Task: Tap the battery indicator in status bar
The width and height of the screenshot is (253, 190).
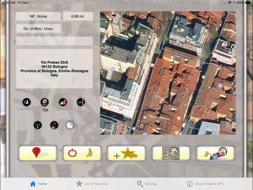Action: pyautogui.click(x=248, y=3)
